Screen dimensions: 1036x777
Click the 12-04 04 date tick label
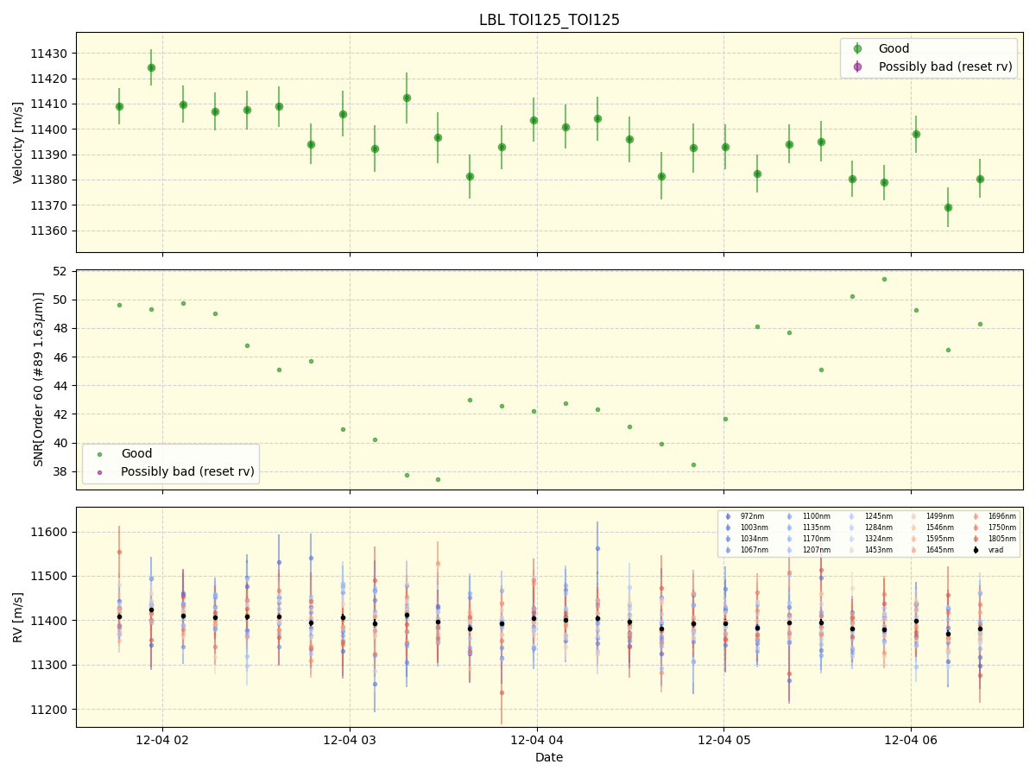tap(537, 739)
